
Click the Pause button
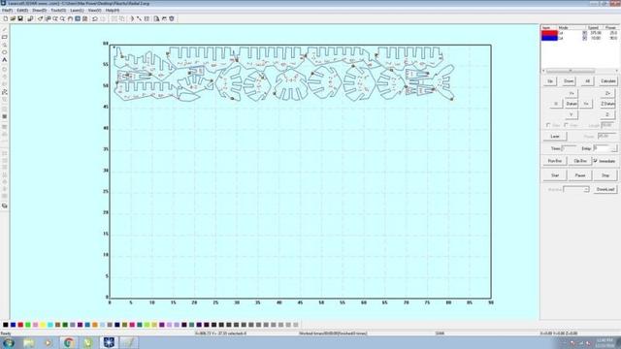[x=580, y=175]
